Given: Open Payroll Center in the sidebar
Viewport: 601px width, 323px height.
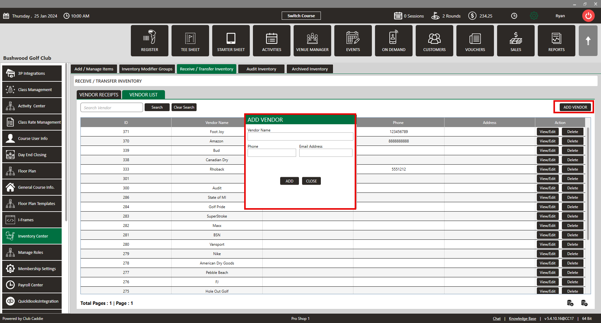Looking at the screenshot, I should (32, 285).
